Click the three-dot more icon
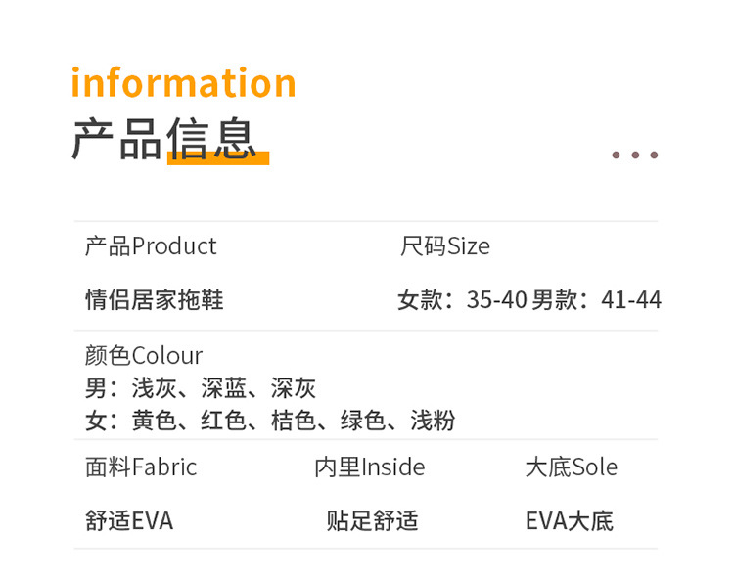Viewport: 734px width, 578px height. 634,155
